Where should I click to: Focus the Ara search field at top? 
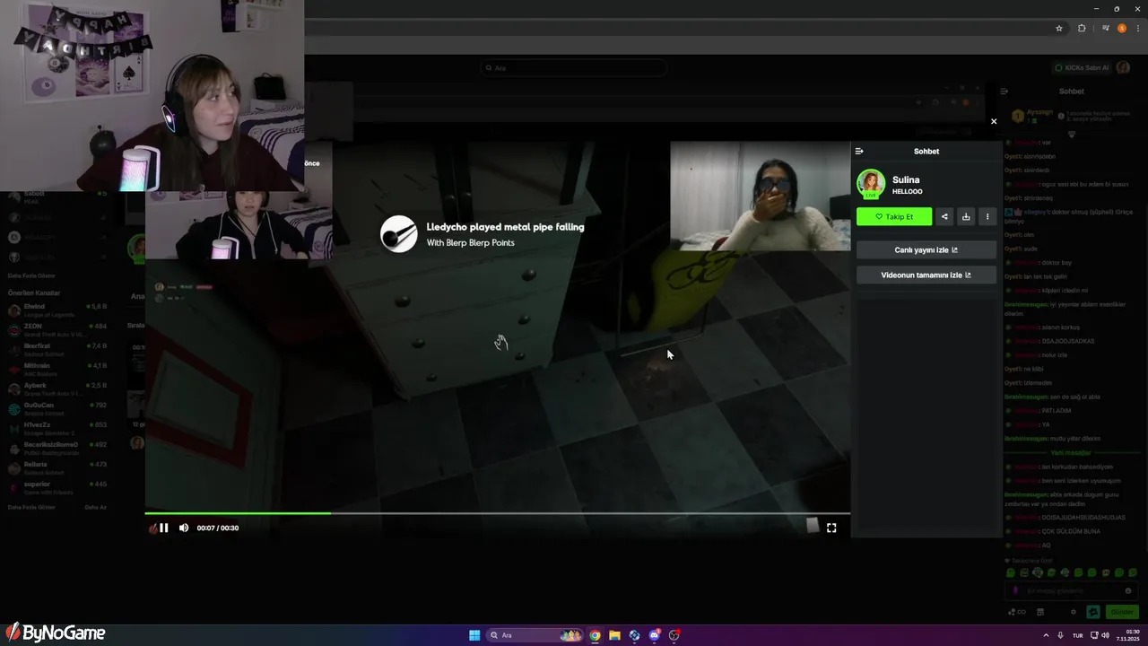click(574, 68)
